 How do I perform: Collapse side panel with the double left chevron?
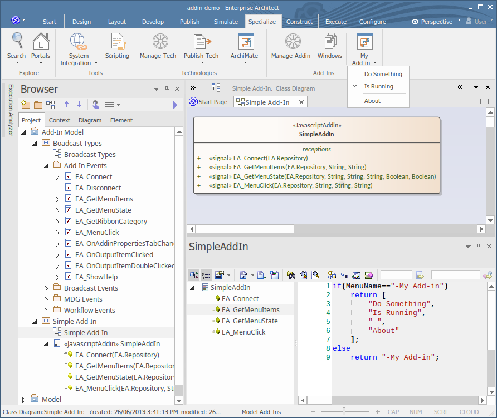pyautogui.click(x=460, y=87)
